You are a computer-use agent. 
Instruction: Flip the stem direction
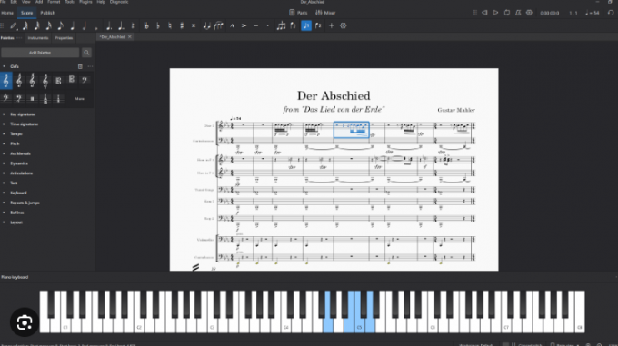point(293,26)
